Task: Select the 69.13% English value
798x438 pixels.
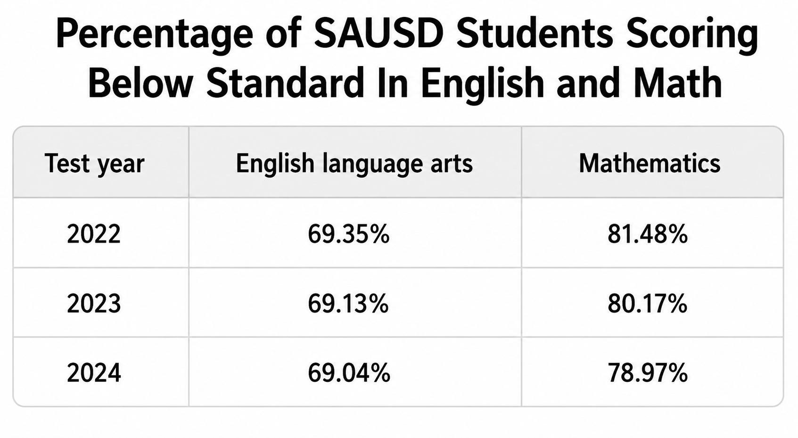Action: [x=348, y=303]
